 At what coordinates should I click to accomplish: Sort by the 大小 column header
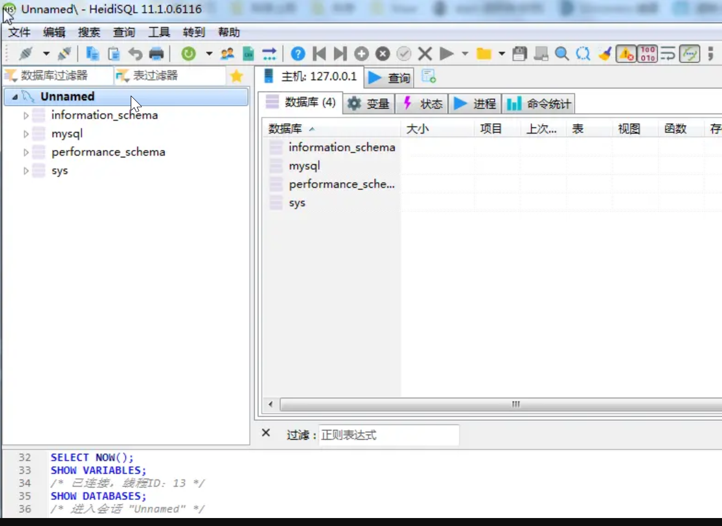point(437,129)
